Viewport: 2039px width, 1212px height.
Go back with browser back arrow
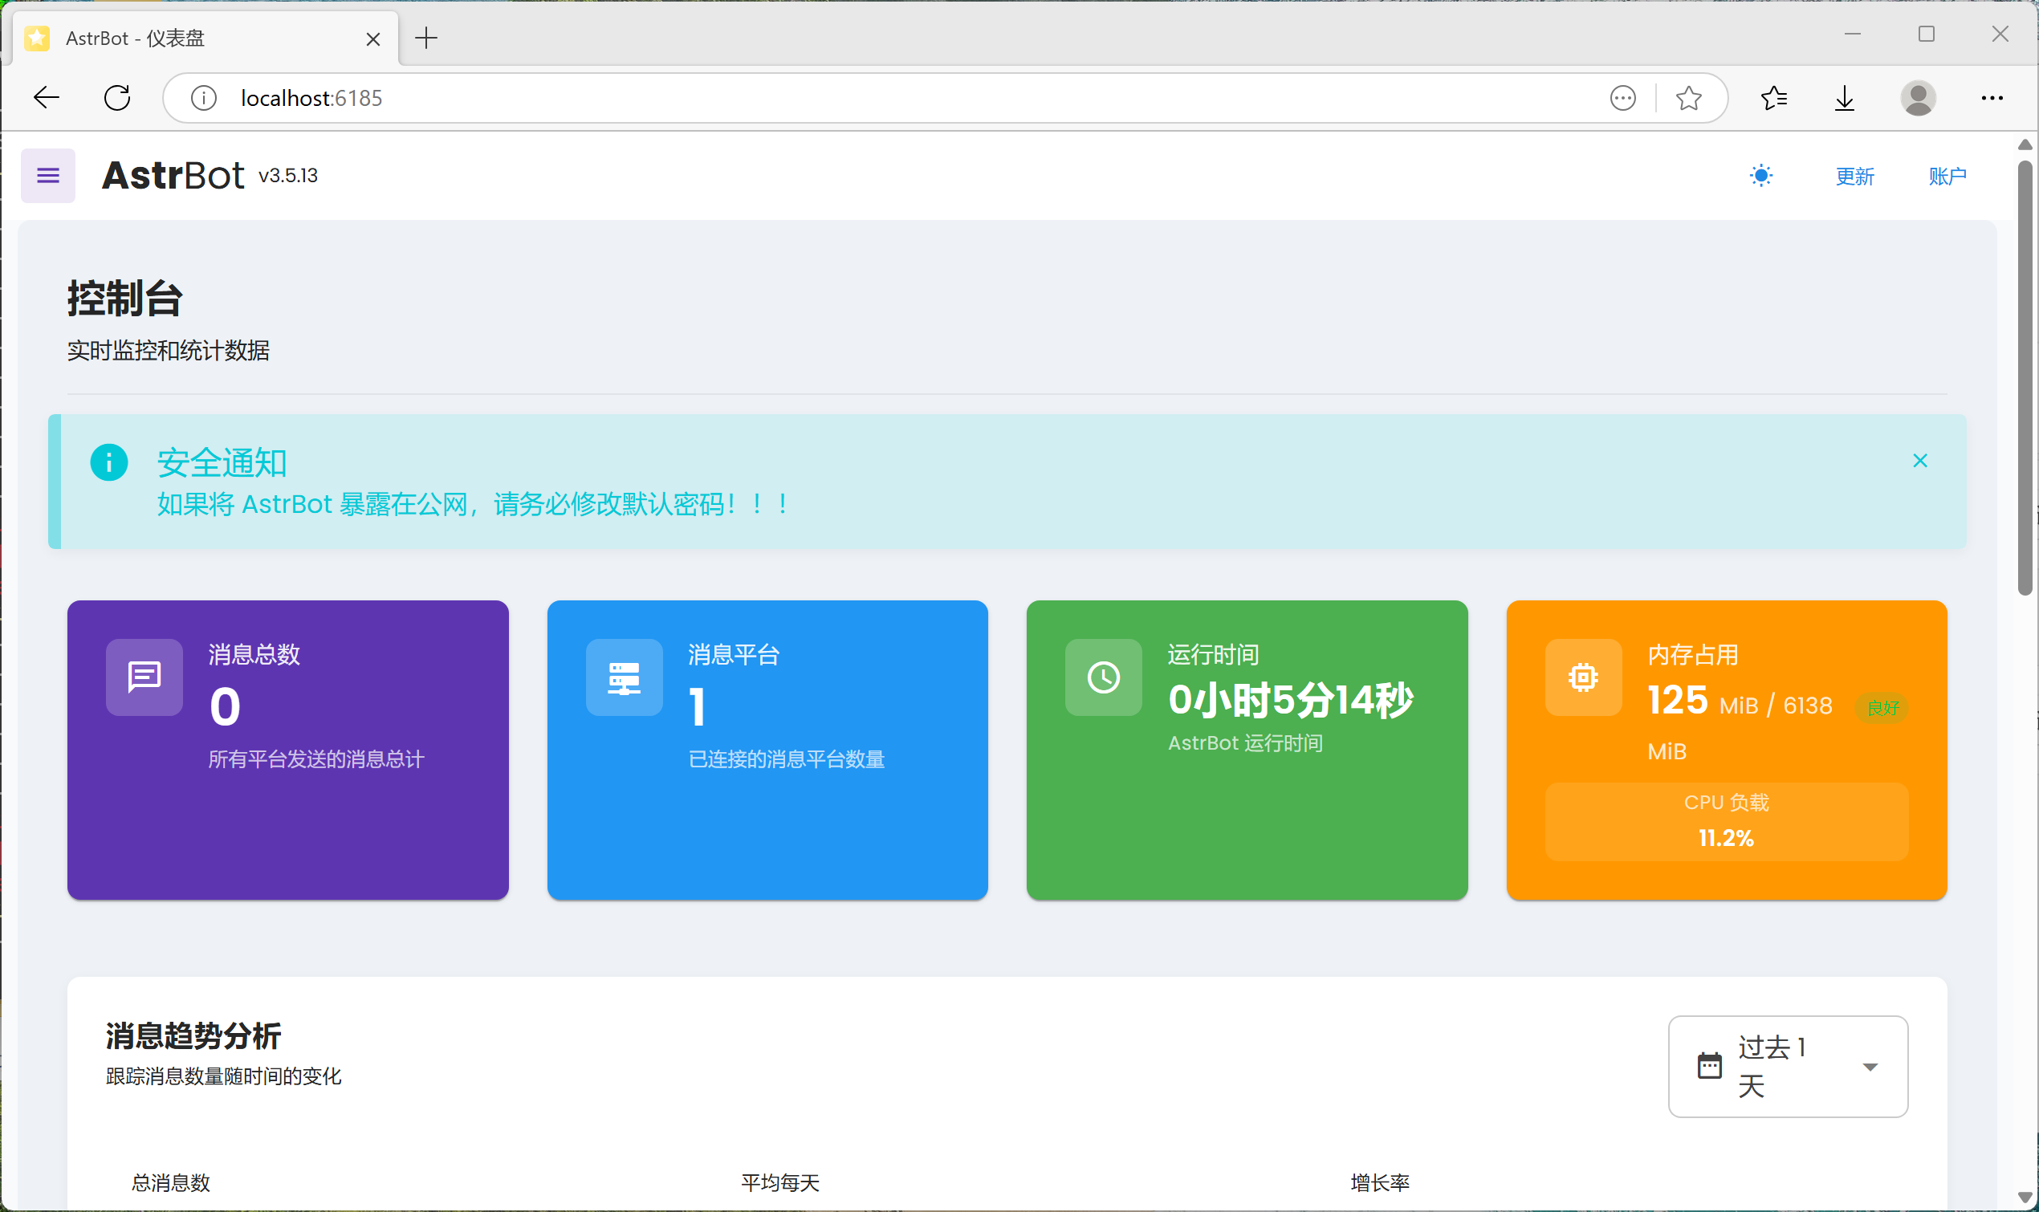tap(47, 98)
